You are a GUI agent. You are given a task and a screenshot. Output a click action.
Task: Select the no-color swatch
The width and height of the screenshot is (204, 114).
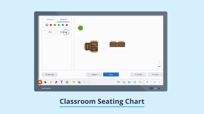[47, 25]
